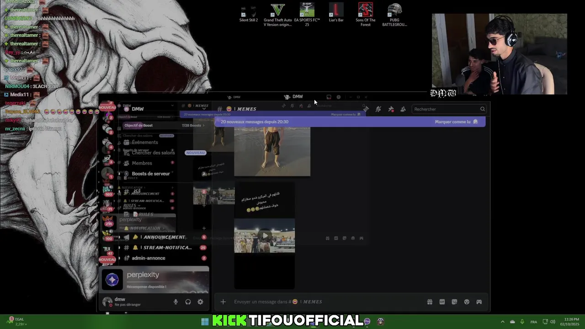Deafen audio with headphones icon
This screenshot has height=329, width=585.
(188, 302)
